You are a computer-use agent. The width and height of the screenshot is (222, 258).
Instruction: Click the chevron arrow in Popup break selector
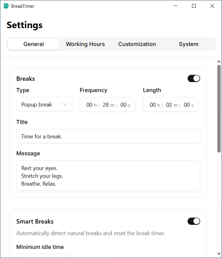coord(65,105)
